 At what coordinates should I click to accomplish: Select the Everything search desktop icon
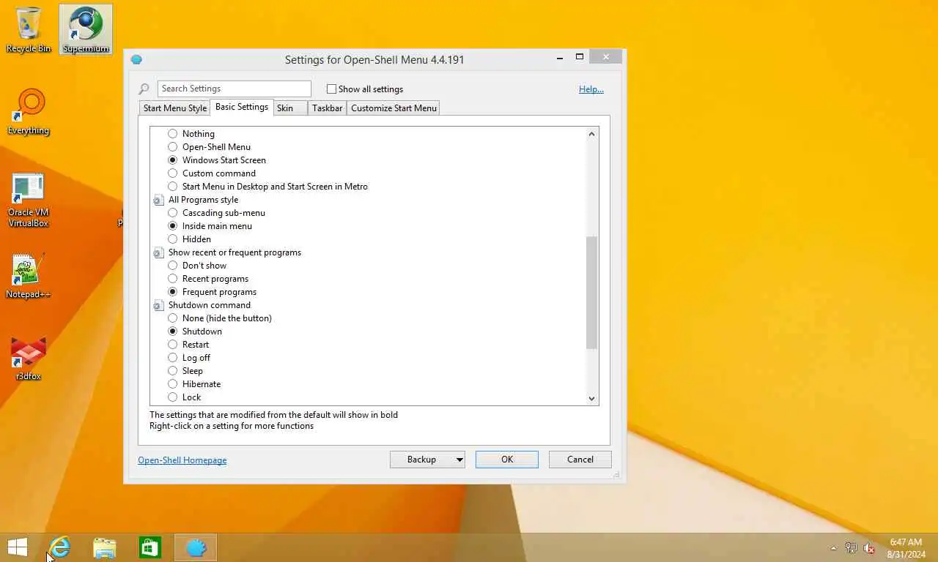click(29, 112)
